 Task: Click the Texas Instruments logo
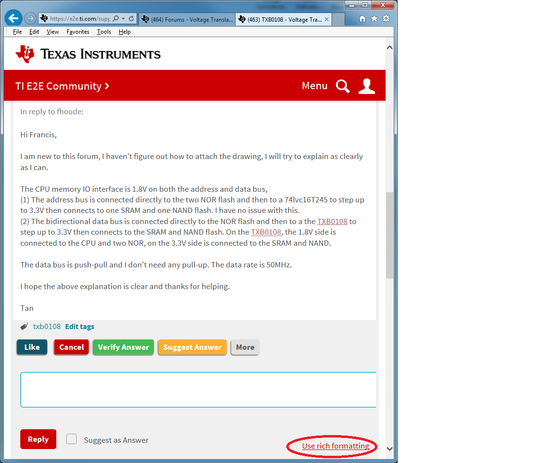click(x=88, y=54)
